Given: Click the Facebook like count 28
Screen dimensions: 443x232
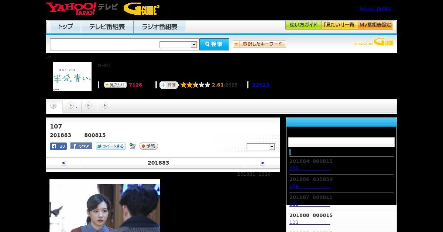Looking at the screenshot, I should (x=58, y=146).
